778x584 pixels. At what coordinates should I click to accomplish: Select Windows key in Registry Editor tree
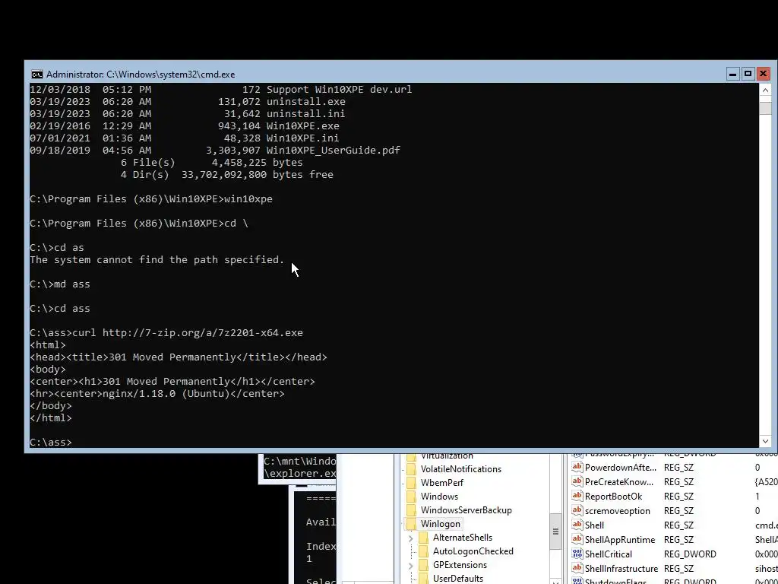pyautogui.click(x=439, y=496)
